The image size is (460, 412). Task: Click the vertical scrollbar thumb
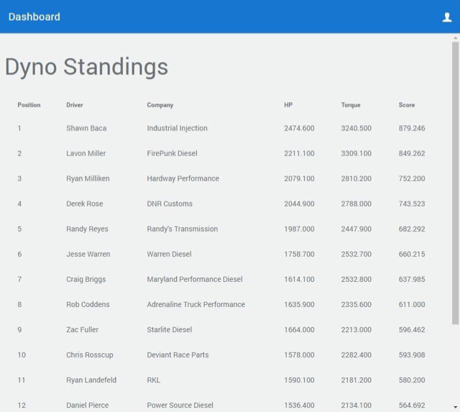point(455,183)
